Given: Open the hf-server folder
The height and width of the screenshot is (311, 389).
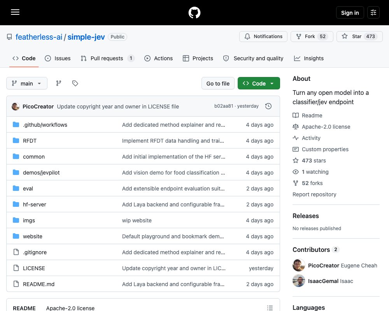Looking at the screenshot, I should point(35,204).
